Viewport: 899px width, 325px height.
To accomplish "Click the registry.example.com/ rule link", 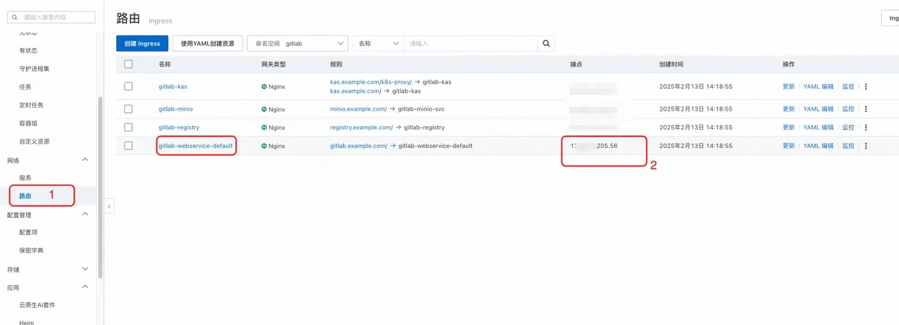I will pos(362,128).
